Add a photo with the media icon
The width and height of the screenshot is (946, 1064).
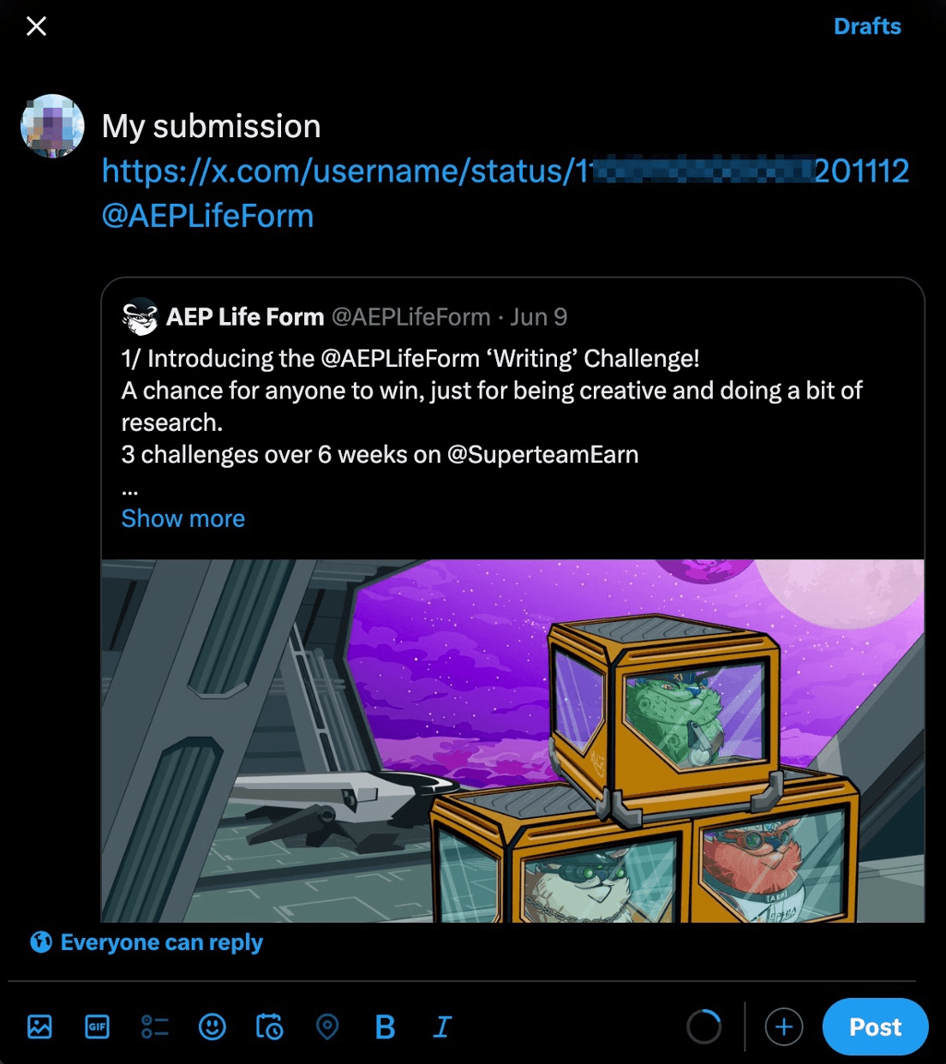pos(39,1026)
